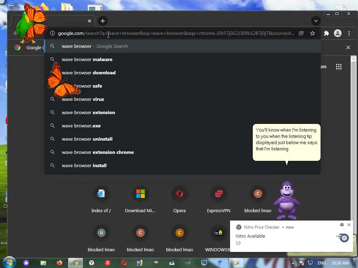Click the address bar URL field
358x268 pixels.
tap(176, 33)
